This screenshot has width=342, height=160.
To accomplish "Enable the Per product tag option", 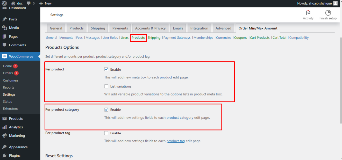I will tap(106, 133).
